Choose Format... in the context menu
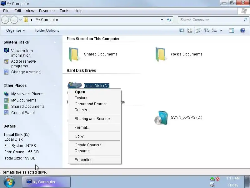Image resolution: width=250 pixels, height=188 pixels. coord(95,128)
